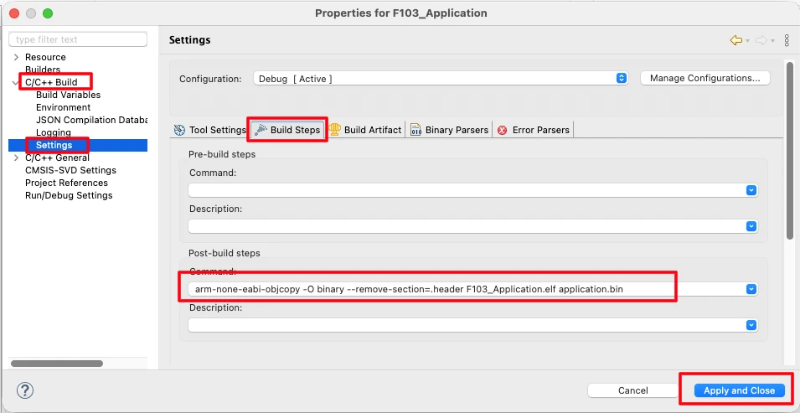Click the Manage Configurations button

[705, 78]
